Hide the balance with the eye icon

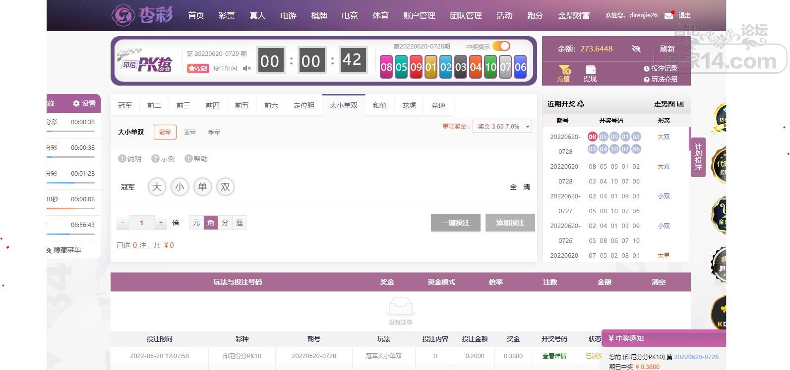tap(636, 48)
